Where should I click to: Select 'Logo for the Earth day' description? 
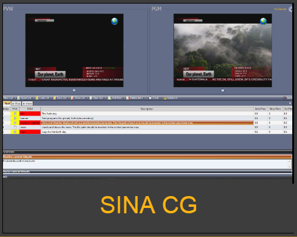tap(147, 132)
